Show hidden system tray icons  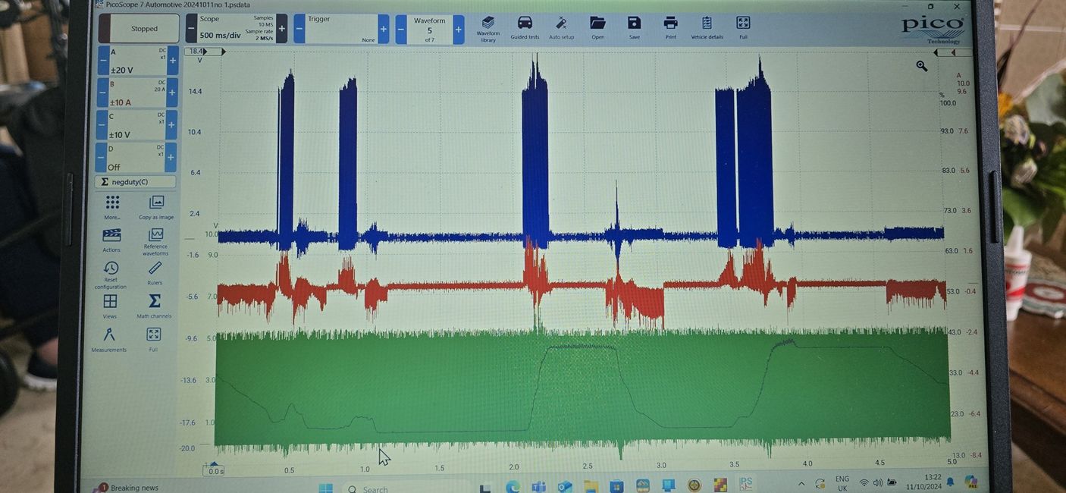click(801, 484)
